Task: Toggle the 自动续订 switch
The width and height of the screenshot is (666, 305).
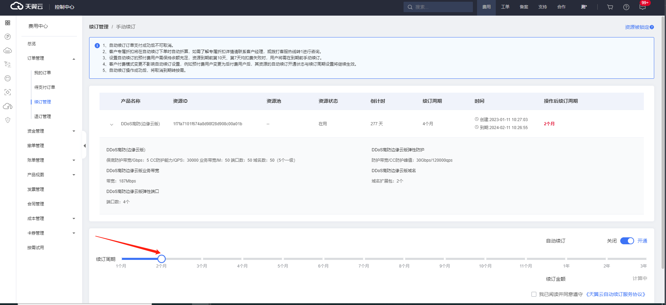Action: (627, 241)
